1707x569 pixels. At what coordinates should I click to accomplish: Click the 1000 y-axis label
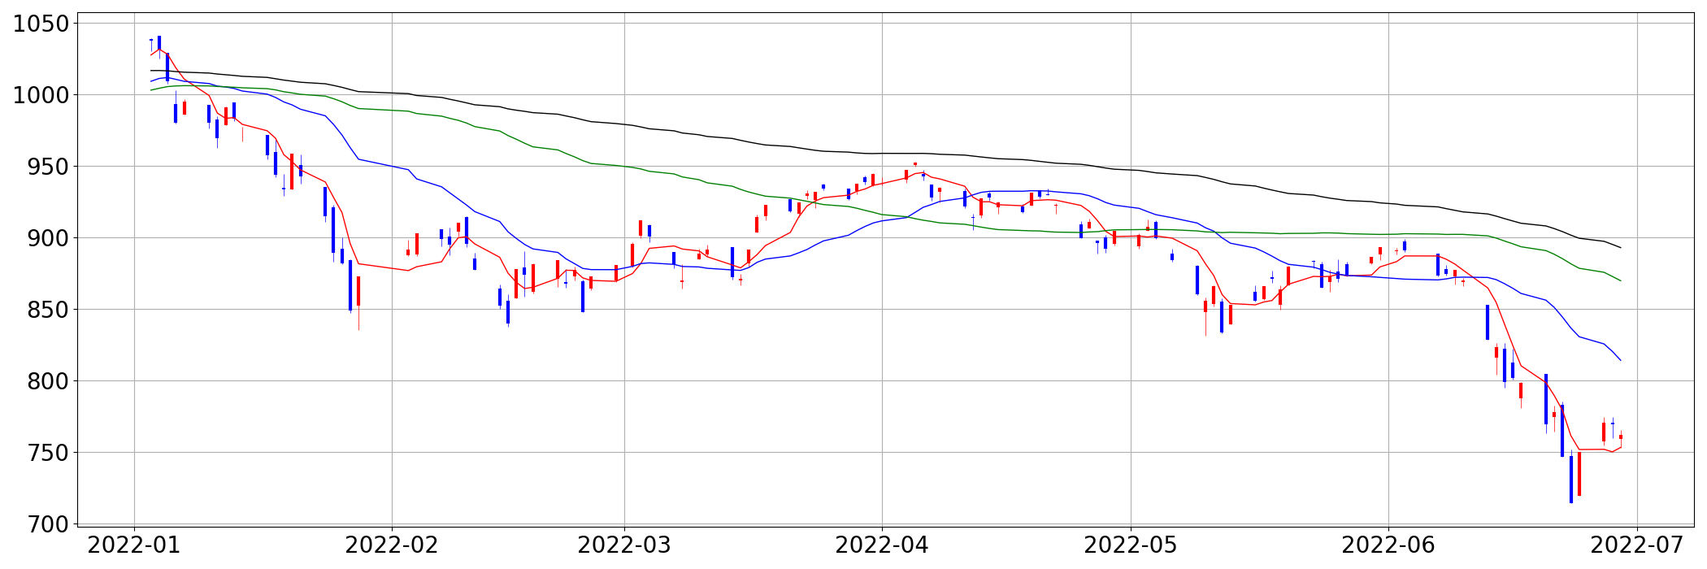tap(41, 95)
